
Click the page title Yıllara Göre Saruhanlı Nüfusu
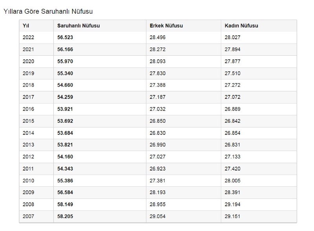tap(48, 11)
